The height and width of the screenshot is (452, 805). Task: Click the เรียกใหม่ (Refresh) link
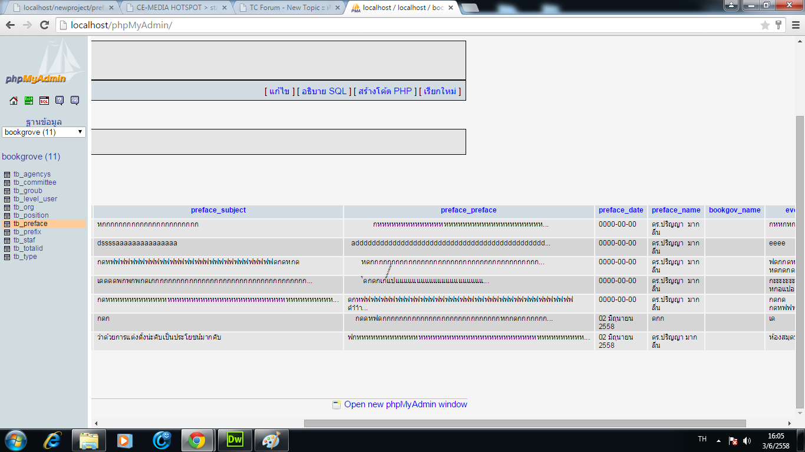[440, 91]
